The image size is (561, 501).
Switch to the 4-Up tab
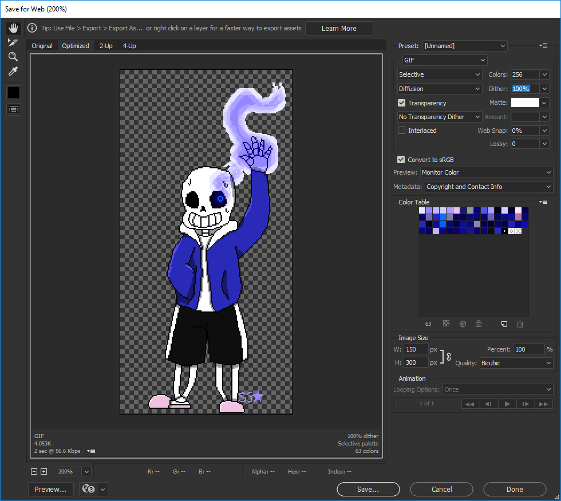[x=129, y=46]
